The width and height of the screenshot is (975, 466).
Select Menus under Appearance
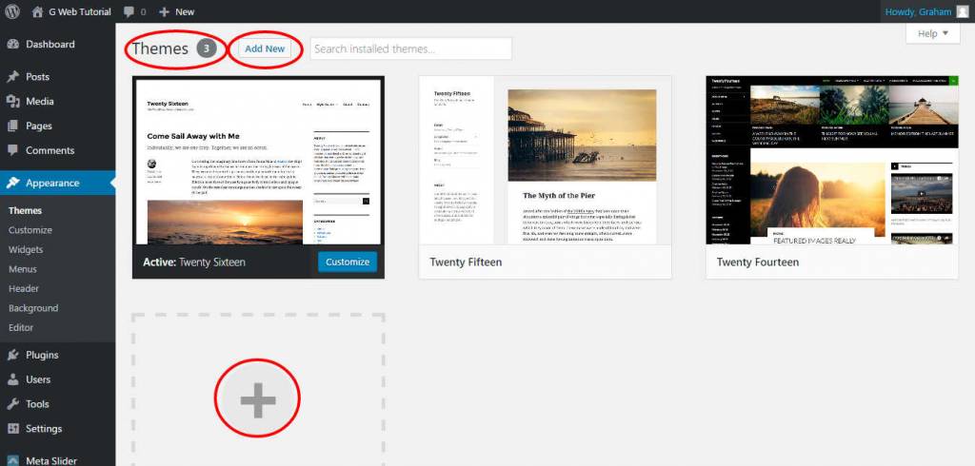click(x=23, y=269)
